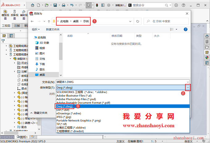The width and height of the screenshot is (210, 143).
Task: Create a new document via New icon
Action: point(38,5)
